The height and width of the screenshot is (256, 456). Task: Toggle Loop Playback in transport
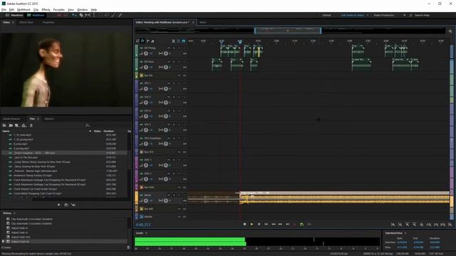(x=301, y=224)
